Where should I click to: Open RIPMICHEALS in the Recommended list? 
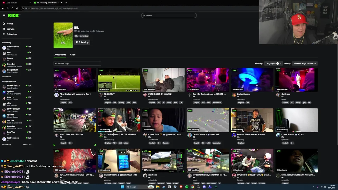pyautogui.click(x=17, y=87)
